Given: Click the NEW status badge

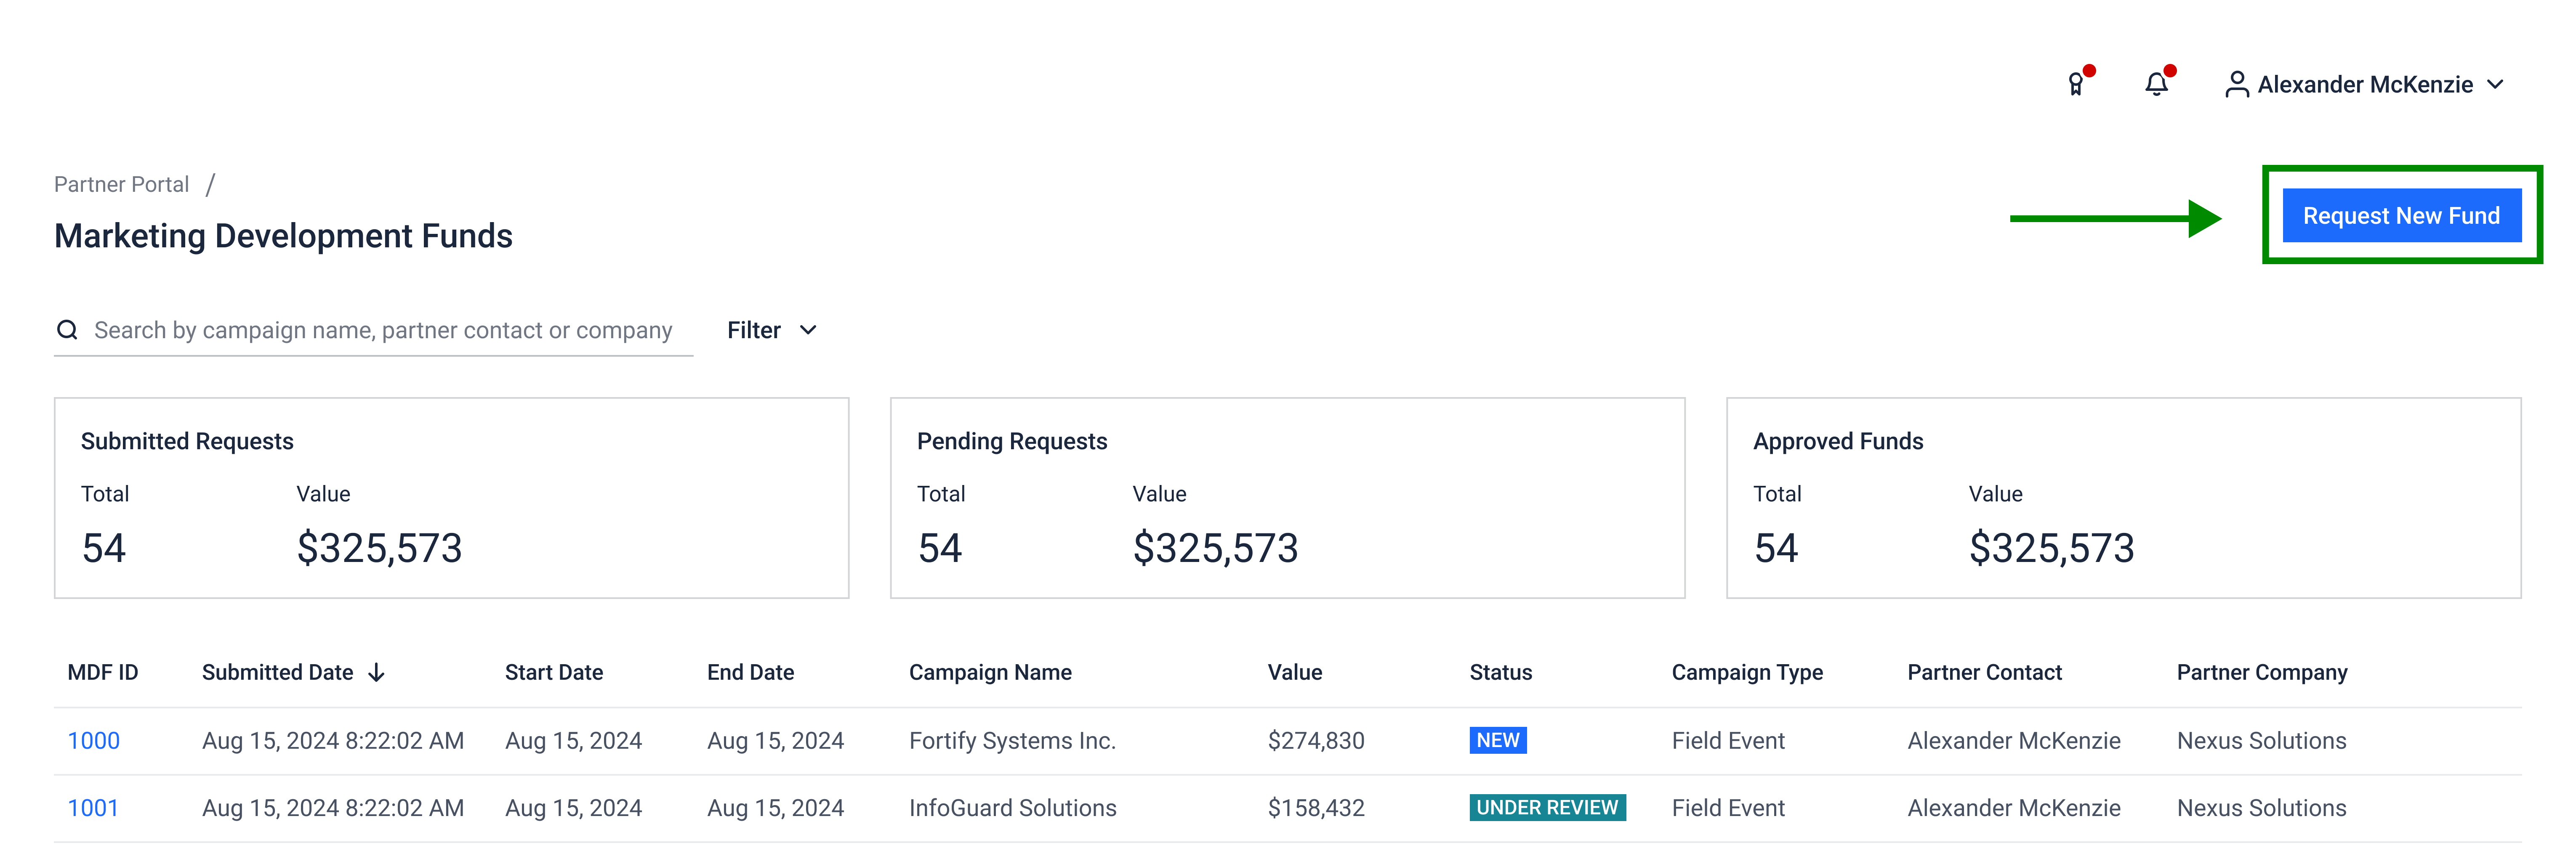Looking at the screenshot, I should point(1497,741).
